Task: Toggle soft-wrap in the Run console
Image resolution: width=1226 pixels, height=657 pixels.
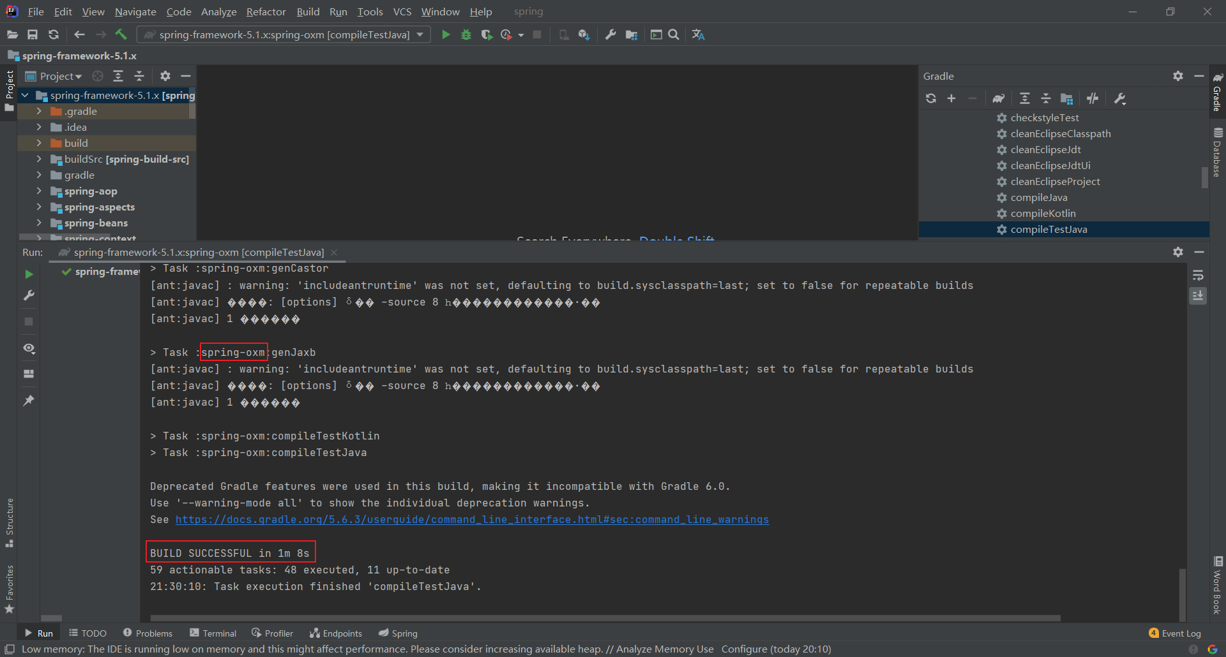Action: pos(1198,275)
